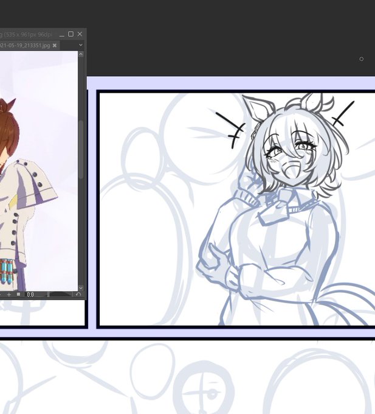Screen dimensions: 375x414
Task: Click scrollbar up arrow in reference window
Action: 81,54
